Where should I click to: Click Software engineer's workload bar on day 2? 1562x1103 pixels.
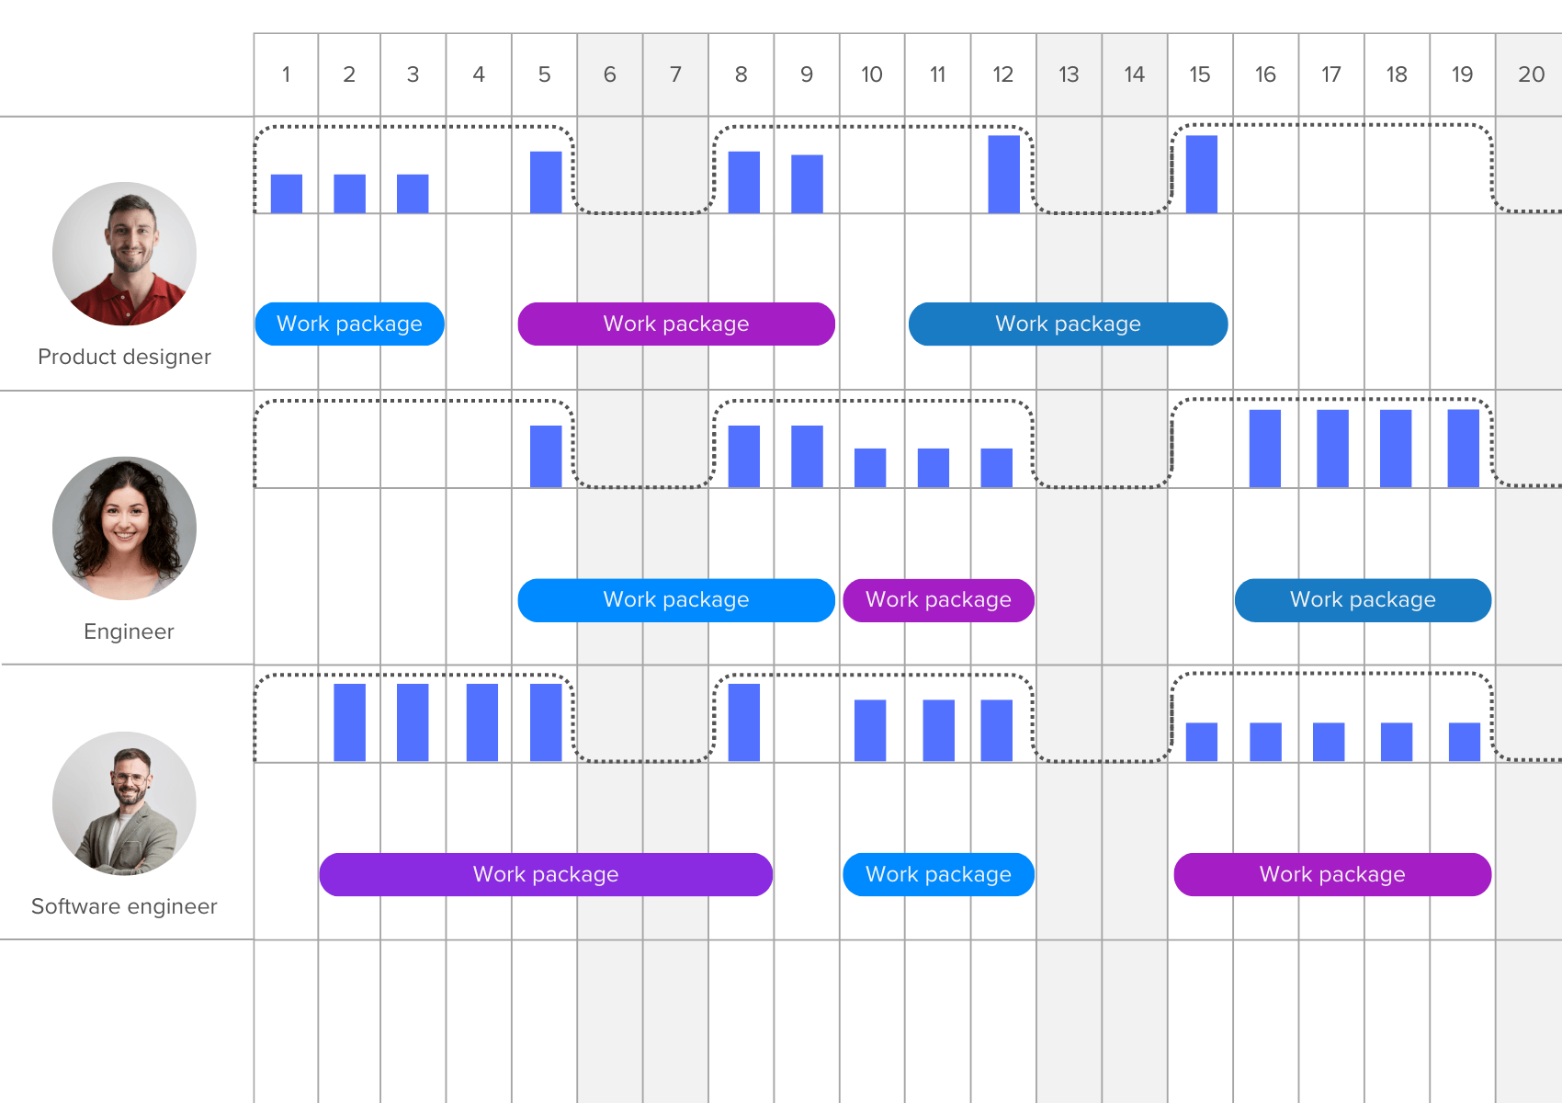[x=349, y=722]
